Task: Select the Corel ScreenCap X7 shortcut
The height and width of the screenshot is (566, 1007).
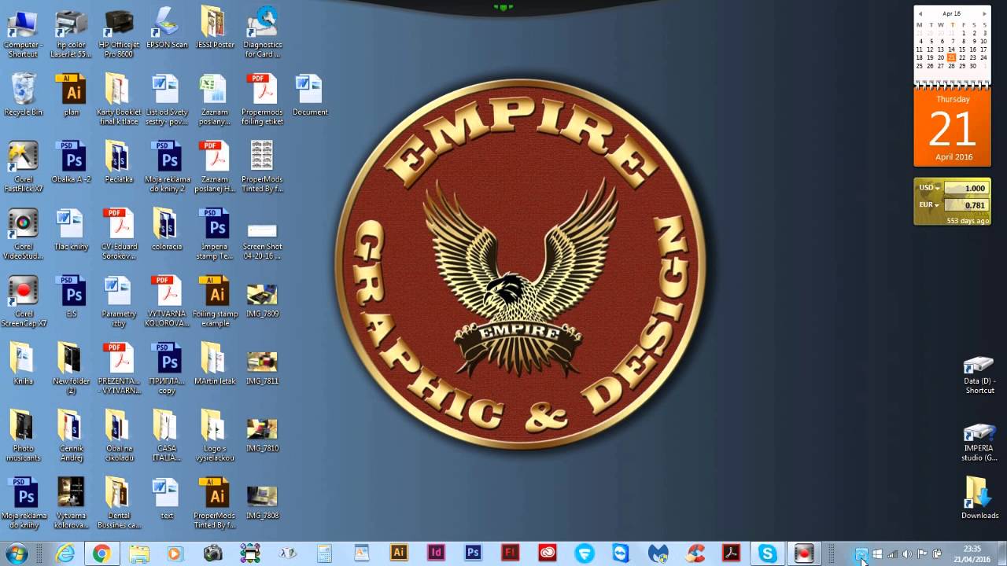Action: (x=23, y=301)
